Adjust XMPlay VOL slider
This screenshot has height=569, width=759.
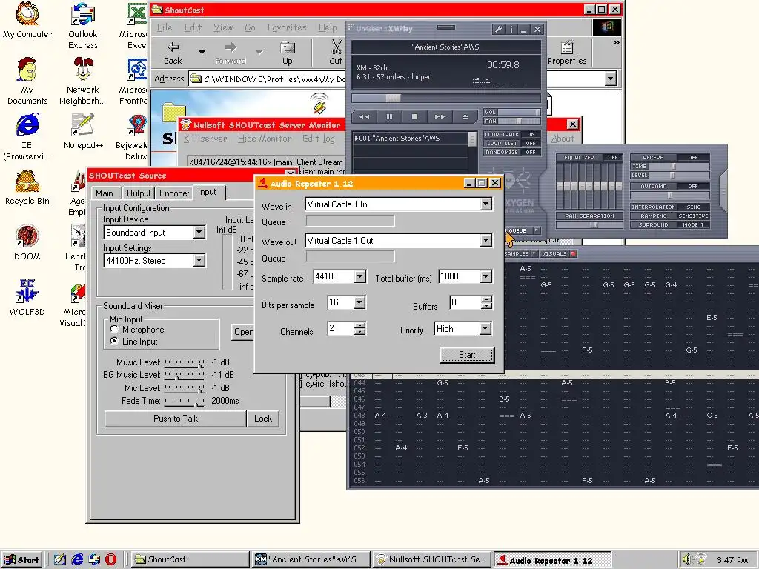pyautogui.click(x=519, y=113)
